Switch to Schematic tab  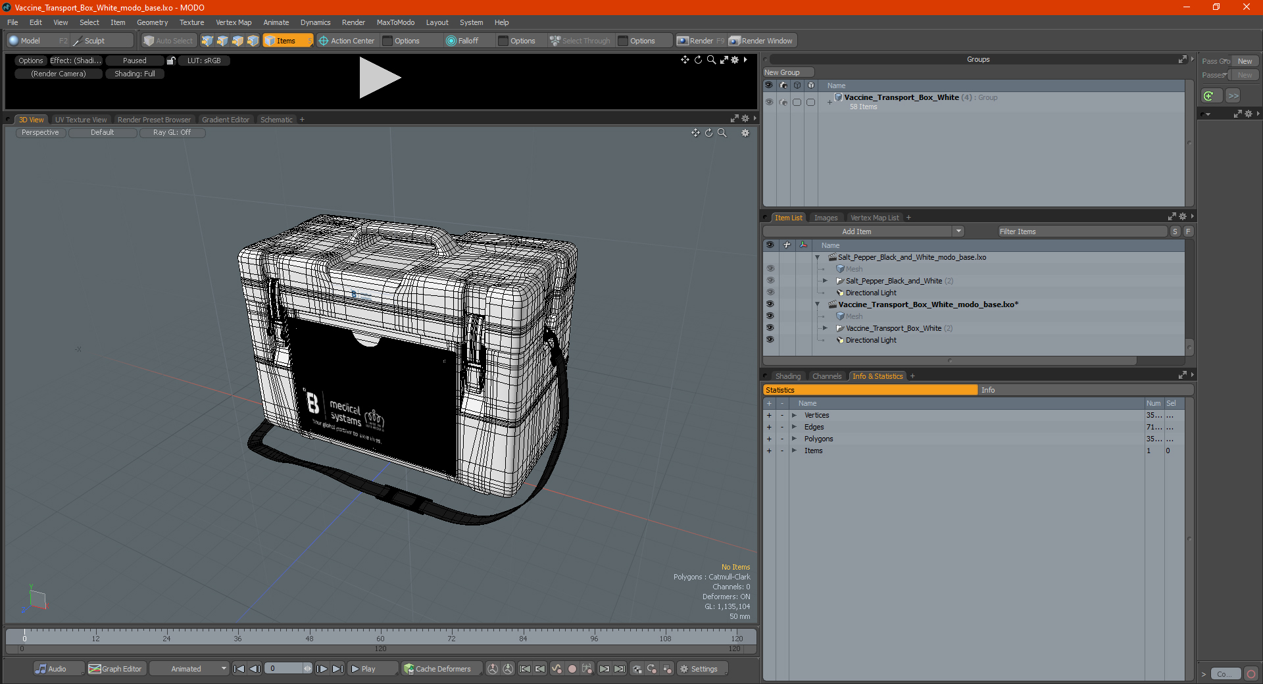[276, 120]
